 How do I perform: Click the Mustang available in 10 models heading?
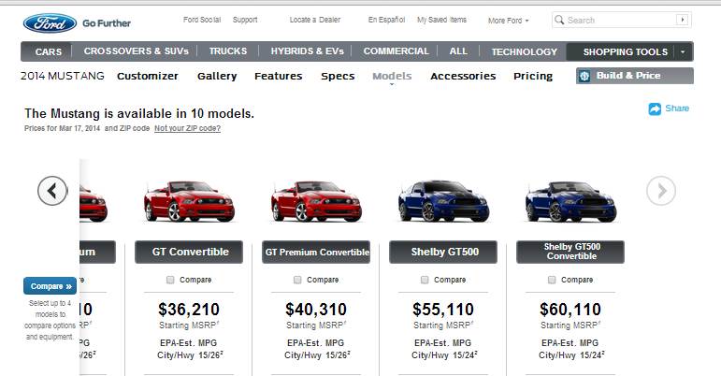(x=139, y=113)
